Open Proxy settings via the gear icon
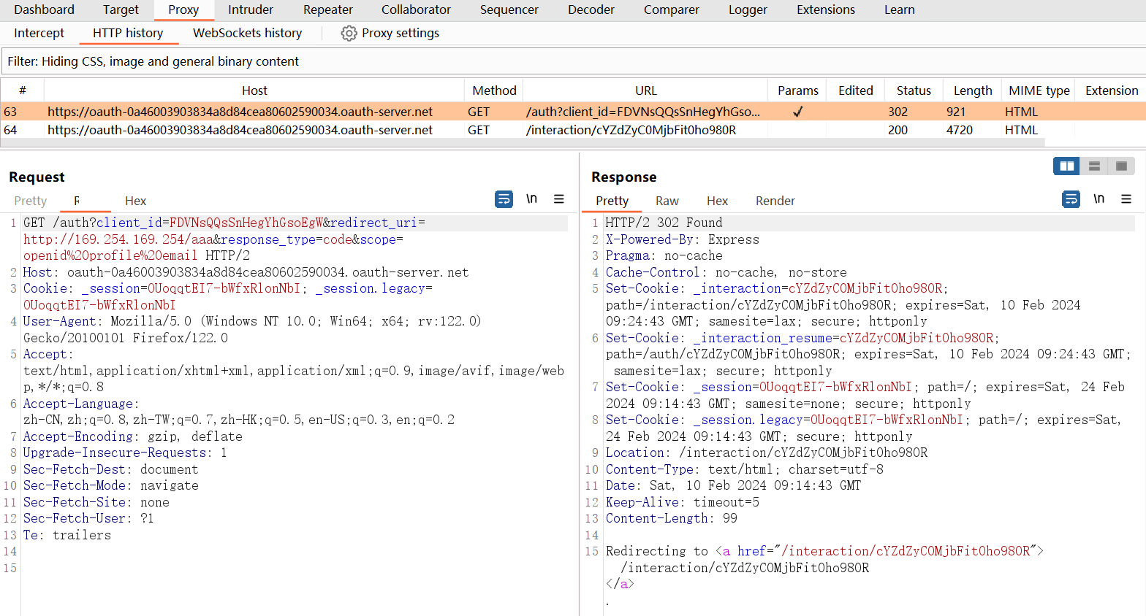This screenshot has width=1146, height=616. (349, 34)
